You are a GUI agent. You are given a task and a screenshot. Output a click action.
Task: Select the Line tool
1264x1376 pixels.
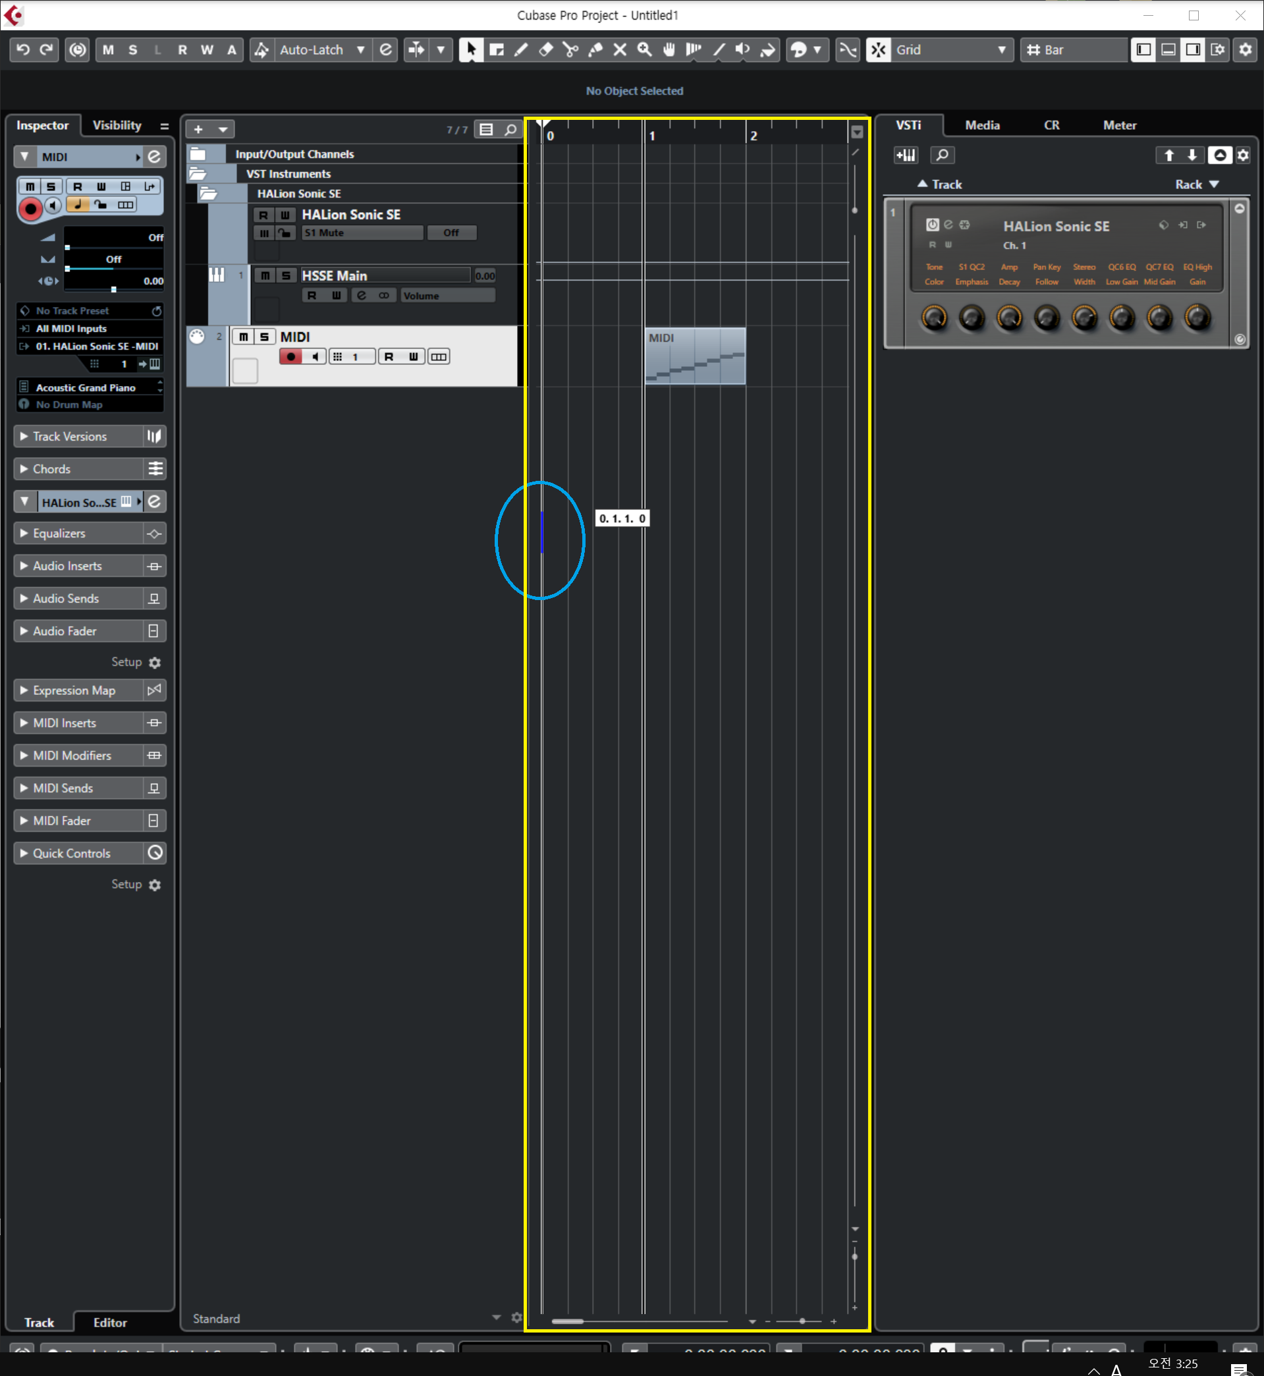pyautogui.click(x=718, y=50)
